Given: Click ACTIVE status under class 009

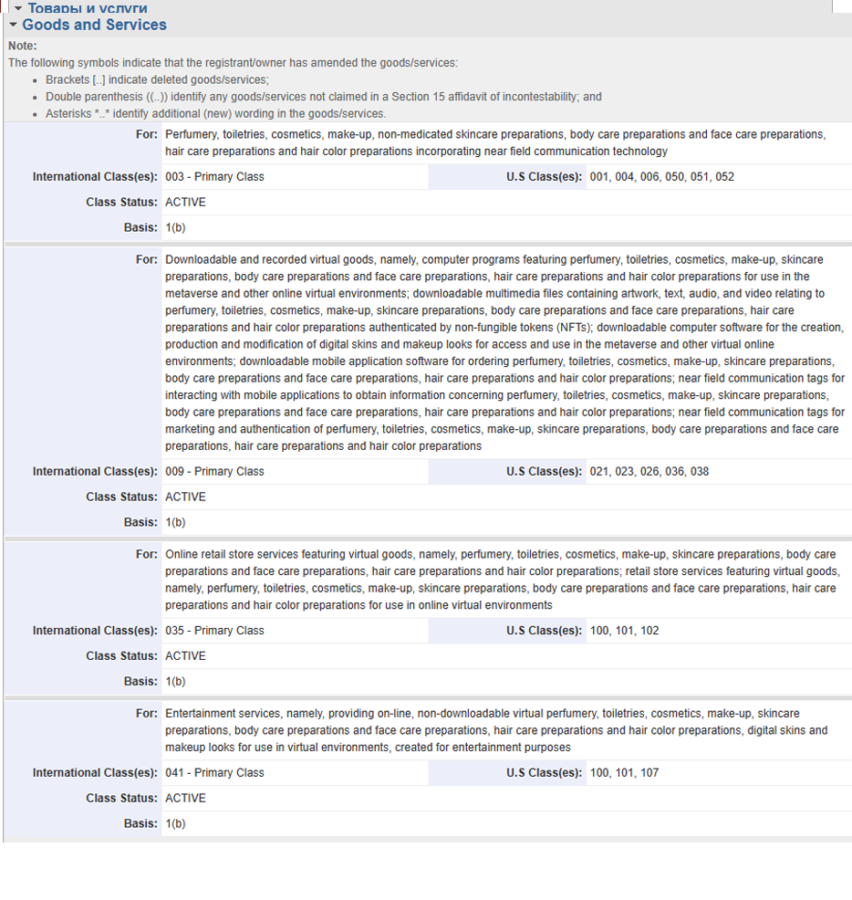Looking at the screenshot, I should (185, 497).
